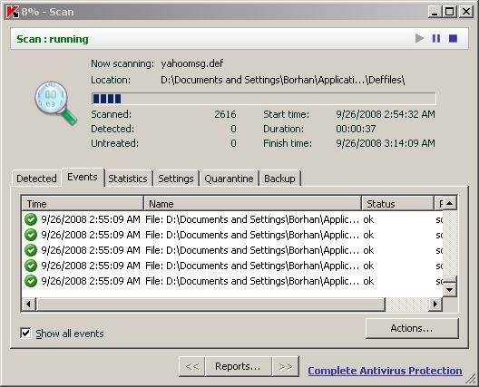This screenshot has width=479, height=387.
Task: Sort events by Status column header
Action: [397, 204]
